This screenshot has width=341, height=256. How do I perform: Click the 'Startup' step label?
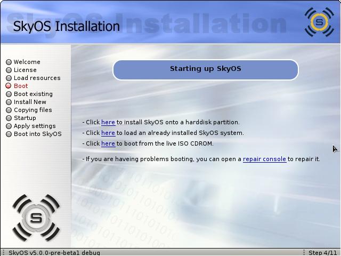click(x=25, y=118)
